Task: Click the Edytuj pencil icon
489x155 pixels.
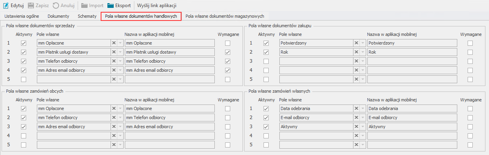Action: (6, 6)
